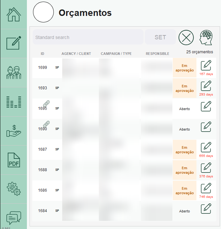Screen dimensions: 221x229
Task: Open the chat messages sidebar icon
Action: click(14, 218)
